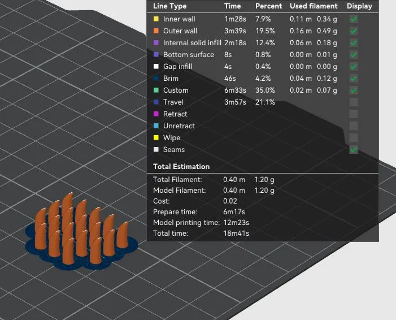Viewport: 396px width, 320px height.
Task: Click Outer wall time 3m39s
Action: [235, 31]
